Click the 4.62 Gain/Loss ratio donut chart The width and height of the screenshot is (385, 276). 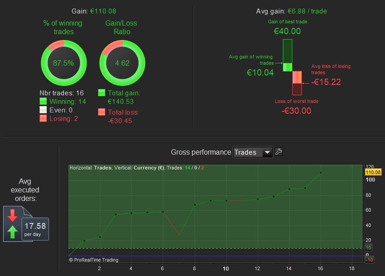tap(122, 63)
